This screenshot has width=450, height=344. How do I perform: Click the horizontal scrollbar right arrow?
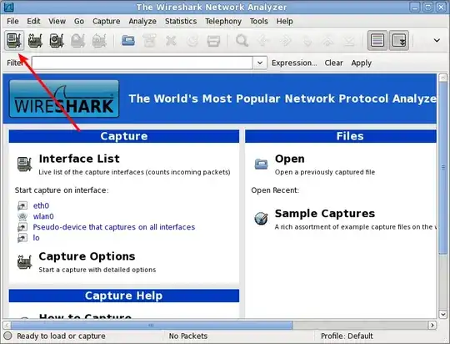point(432,326)
